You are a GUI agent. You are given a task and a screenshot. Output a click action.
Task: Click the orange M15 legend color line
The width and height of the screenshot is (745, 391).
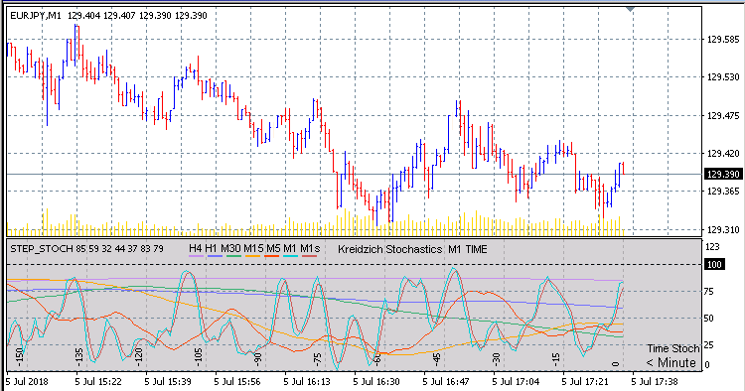pos(252,256)
